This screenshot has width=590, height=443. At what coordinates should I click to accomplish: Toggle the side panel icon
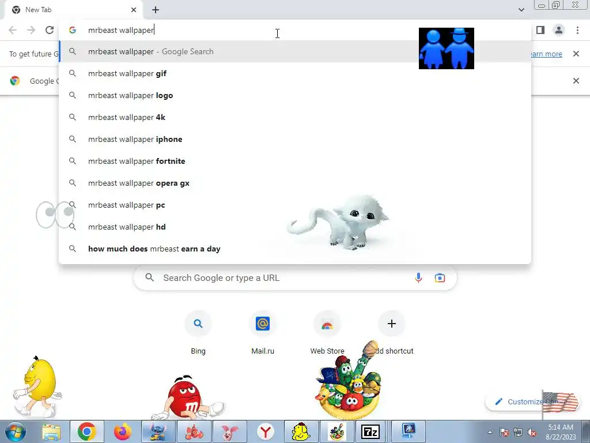coord(540,30)
